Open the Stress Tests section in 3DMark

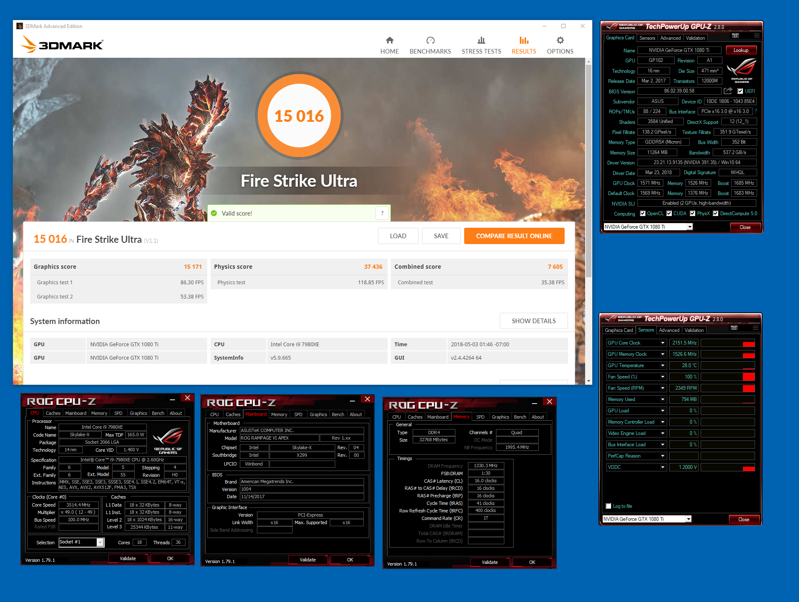(481, 45)
